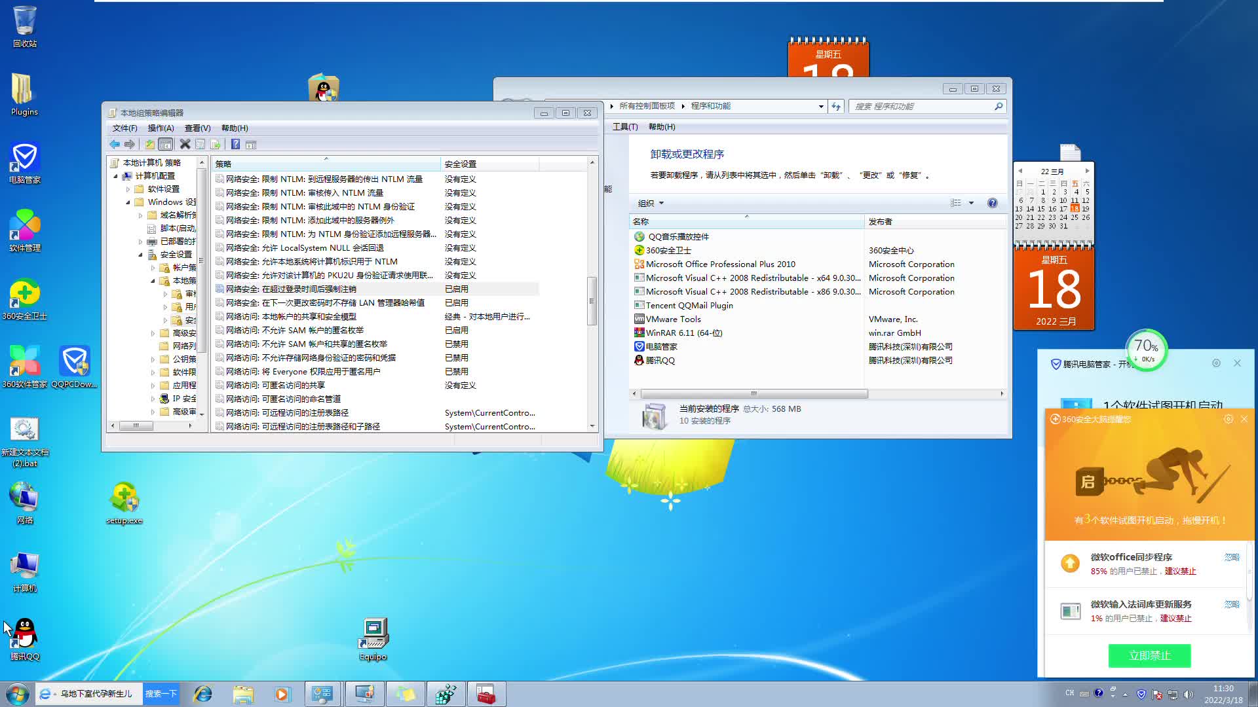Open the 帮助(H) menu in Programs window
Viewport: 1258px width, 707px height.
pos(662,127)
